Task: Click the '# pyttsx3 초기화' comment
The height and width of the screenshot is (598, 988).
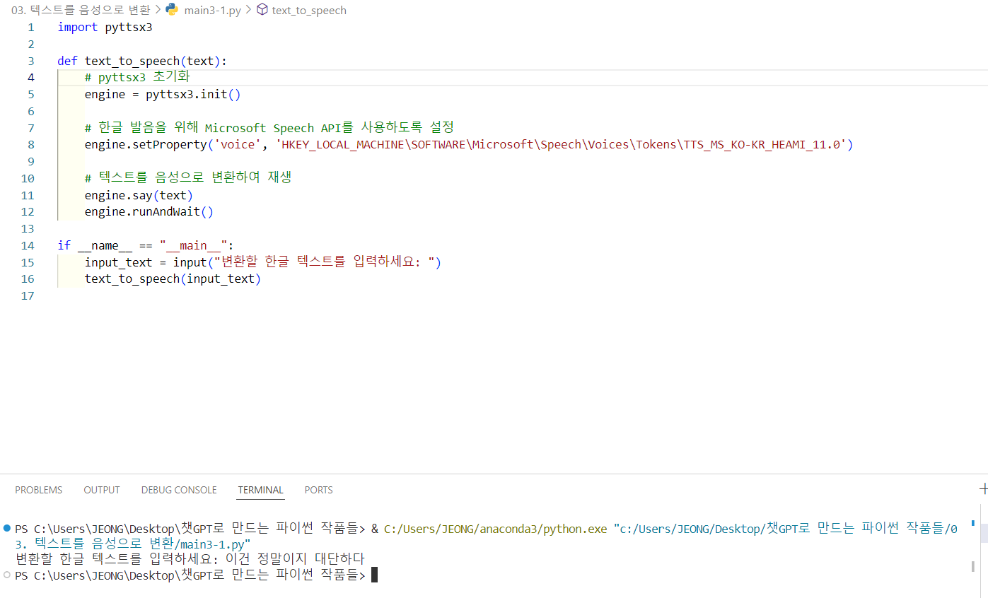Action: (x=137, y=78)
